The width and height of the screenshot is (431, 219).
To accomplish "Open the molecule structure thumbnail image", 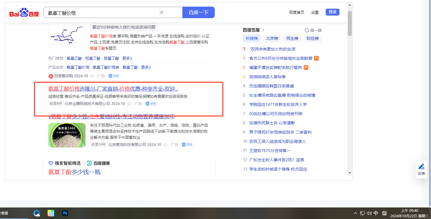I will pyautogui.click(x=67, y=35).
